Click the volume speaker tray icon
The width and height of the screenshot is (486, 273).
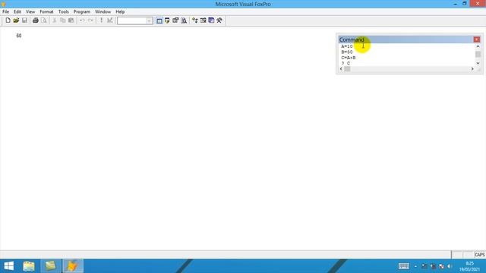click(x=450, y=266)
